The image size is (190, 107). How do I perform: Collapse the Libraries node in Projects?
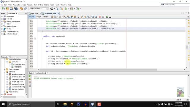(x=5, y=72)
